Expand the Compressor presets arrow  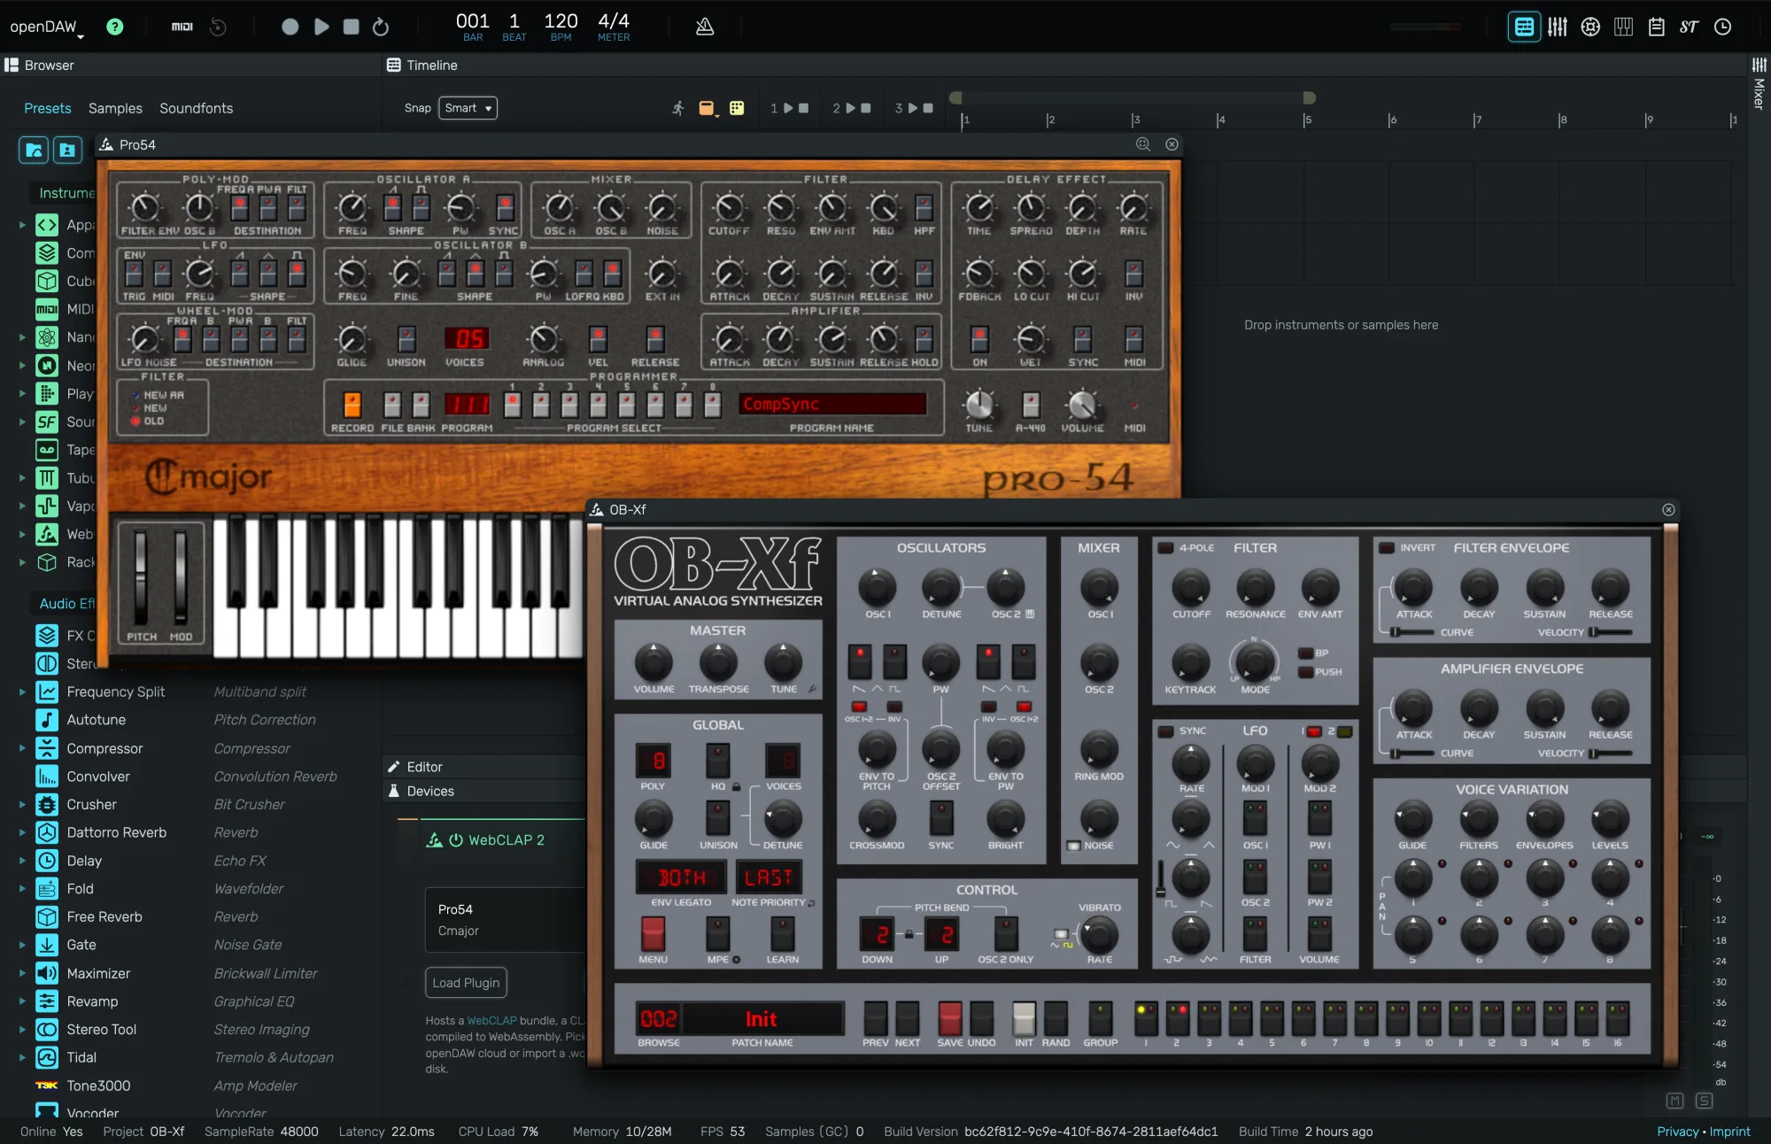click(x=22, y=748)
